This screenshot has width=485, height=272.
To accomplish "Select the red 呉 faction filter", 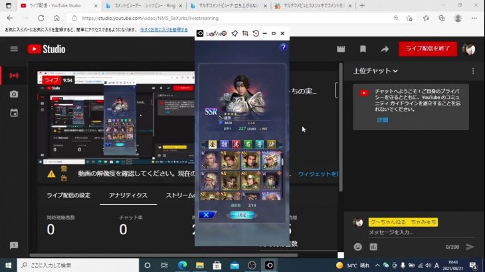I will [x=236, y=144].
